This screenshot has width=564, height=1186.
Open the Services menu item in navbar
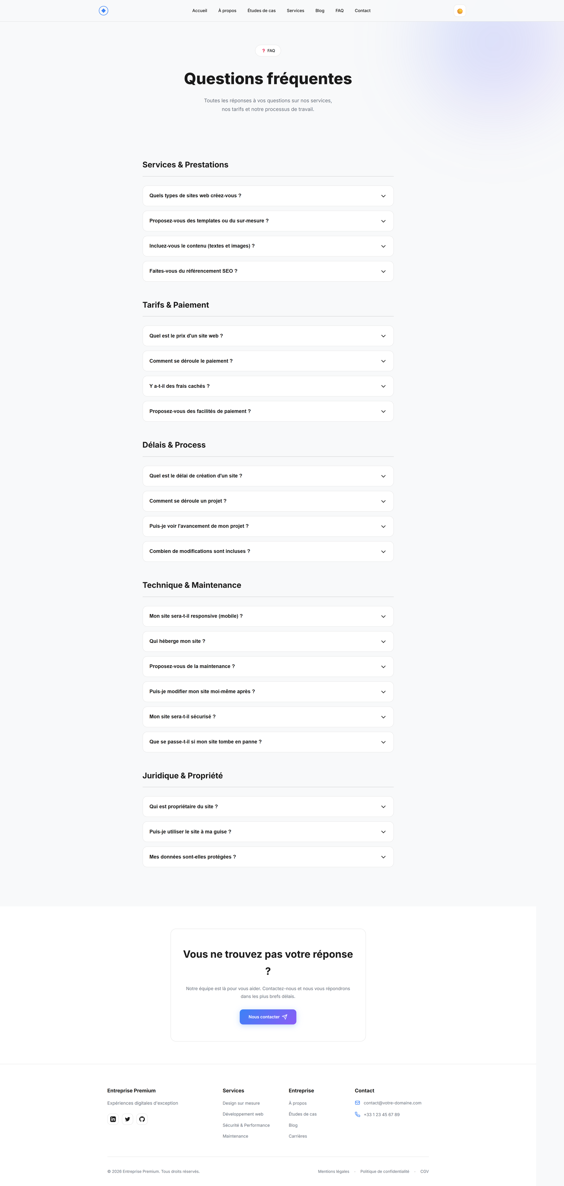pos(295,11)
